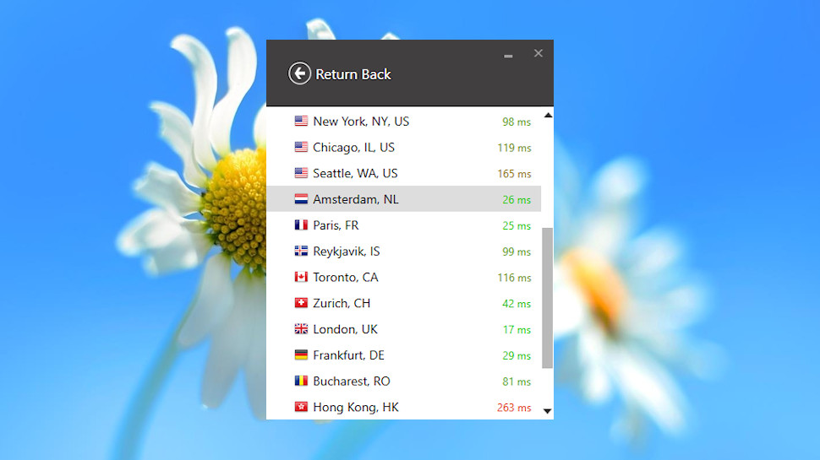Minimize the VPN server list window
The width and height of the screenshot is (820, 460).
point(508,56)
